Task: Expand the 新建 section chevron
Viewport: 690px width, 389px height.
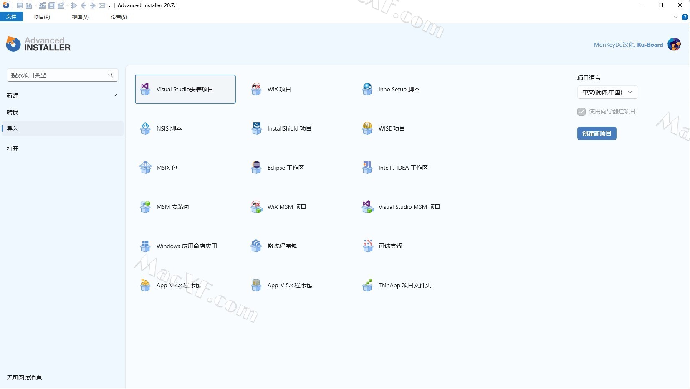Action: [x=115, y=95]
